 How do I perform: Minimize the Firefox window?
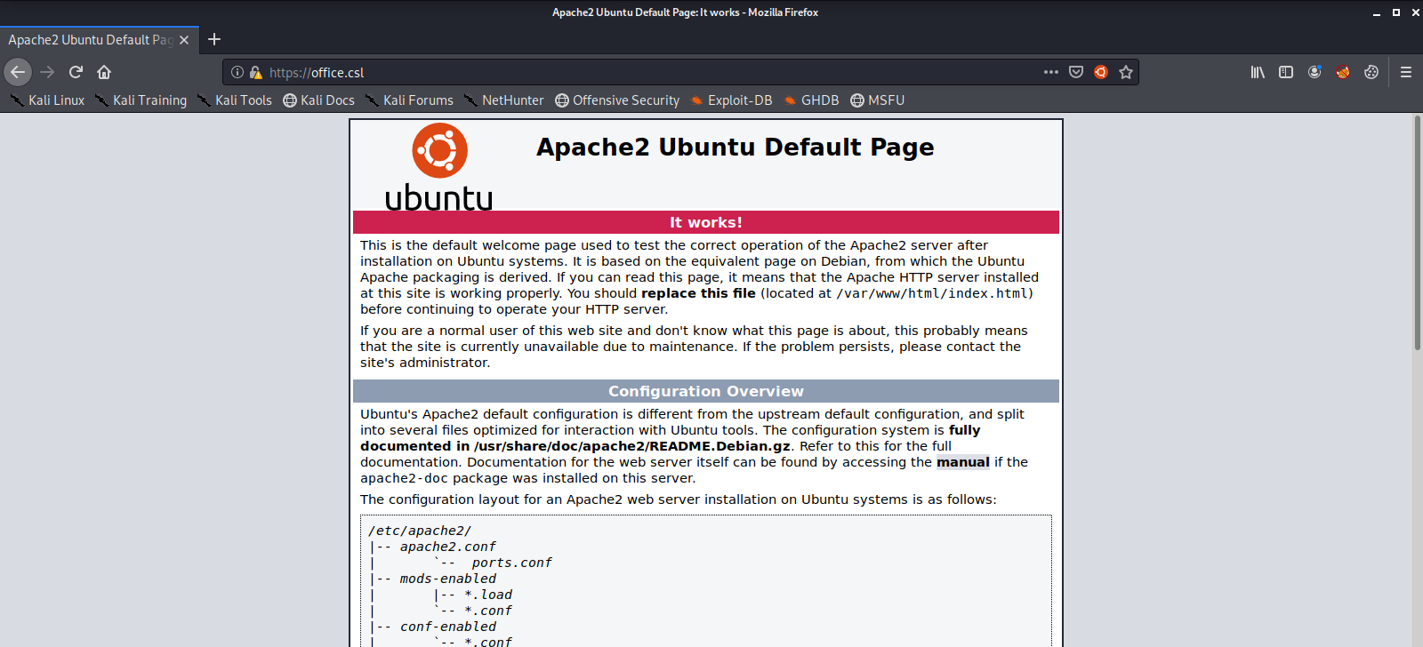point(1377,12)
